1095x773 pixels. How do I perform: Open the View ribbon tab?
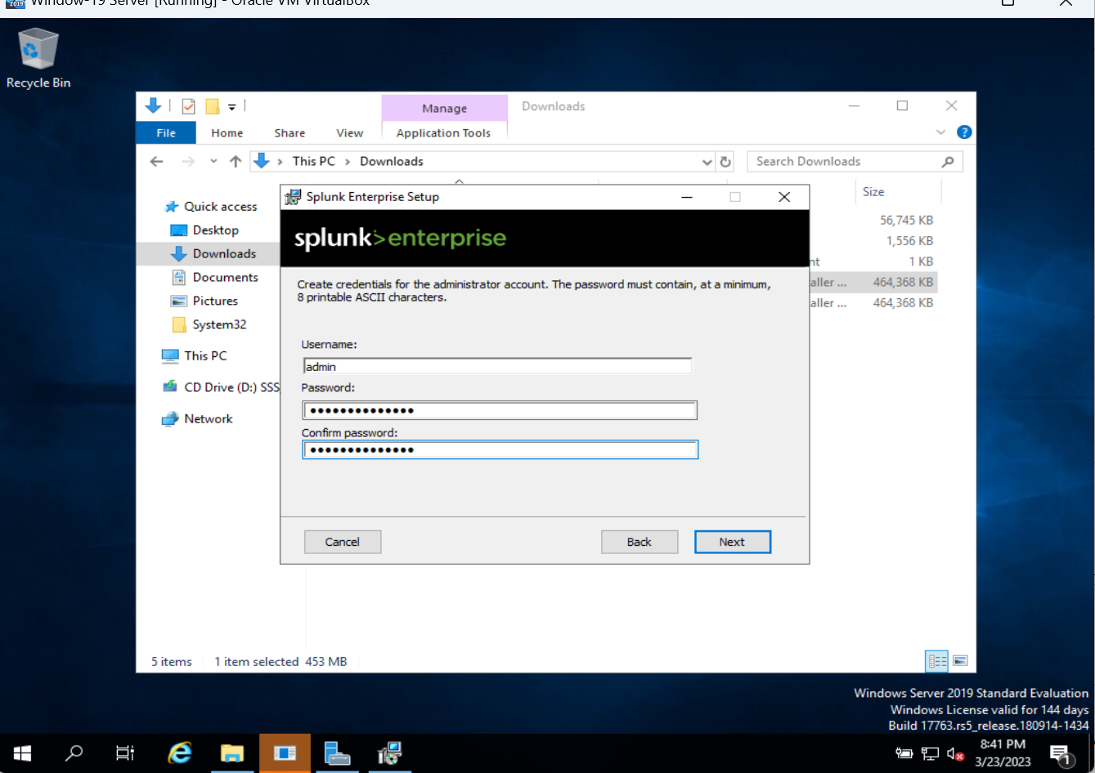coord(349,132)
